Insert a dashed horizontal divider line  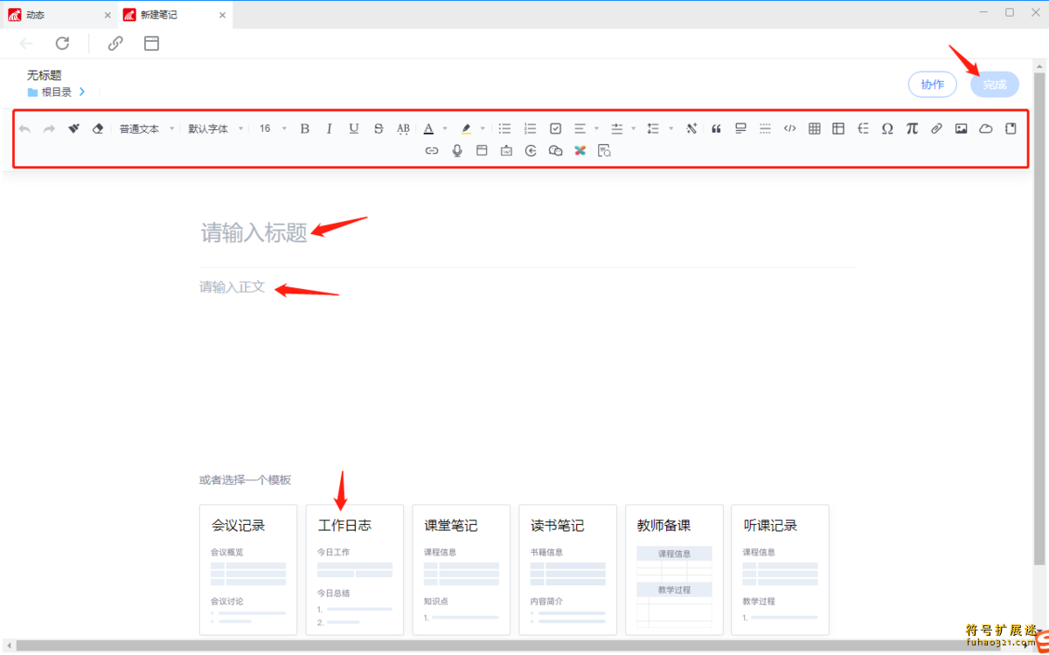pos(765,128)
